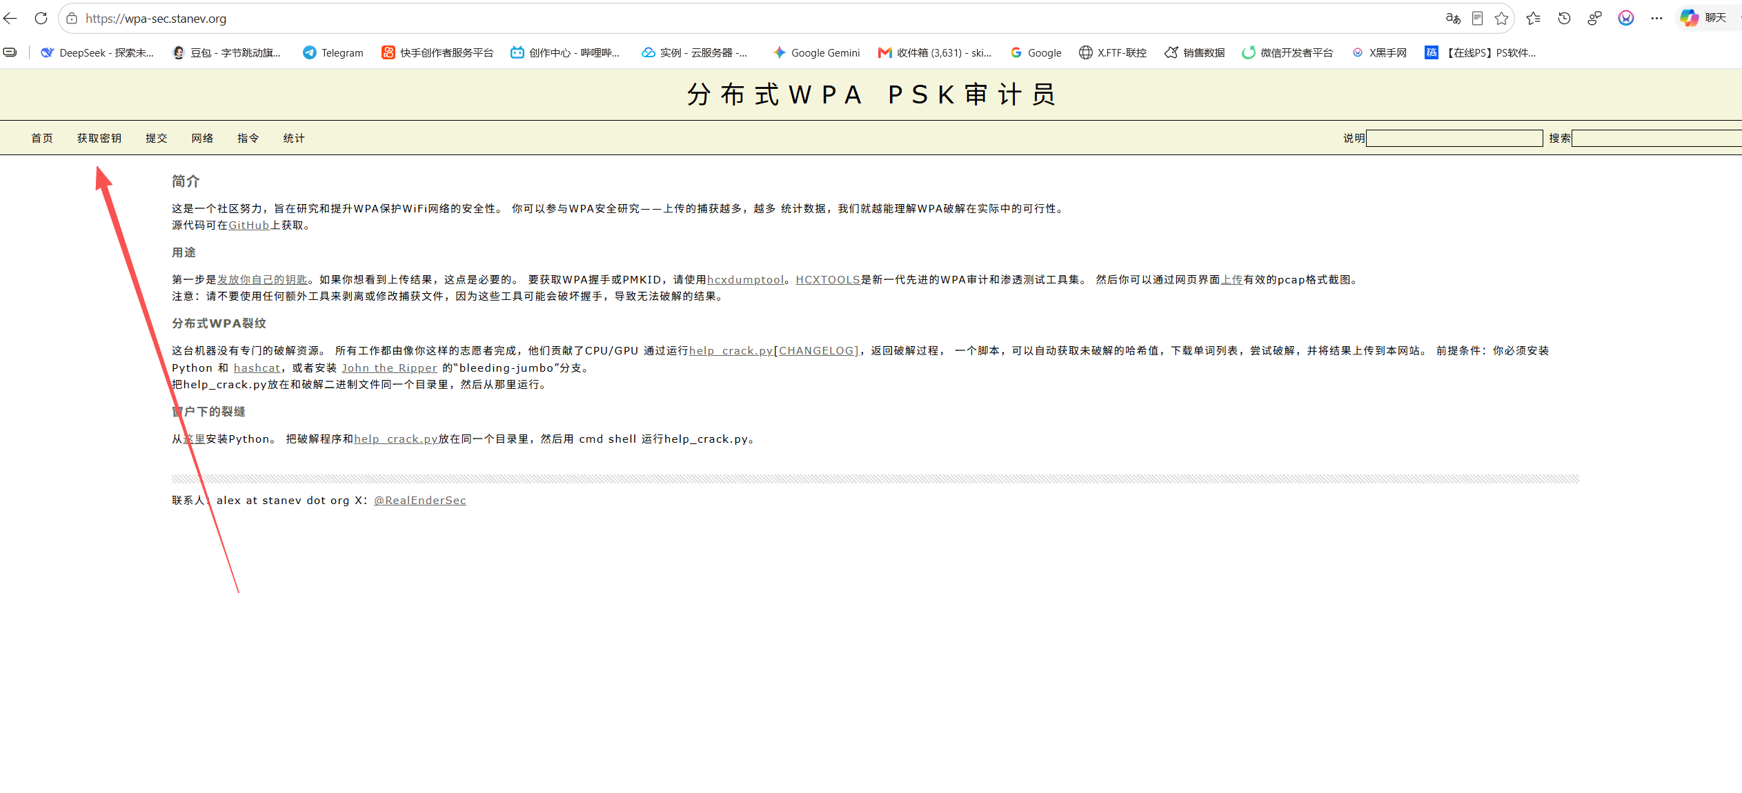Click the @RealEnderSec contact link

tap(420, 501)
